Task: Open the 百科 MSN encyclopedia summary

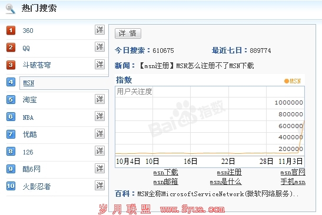Action: 218,194
